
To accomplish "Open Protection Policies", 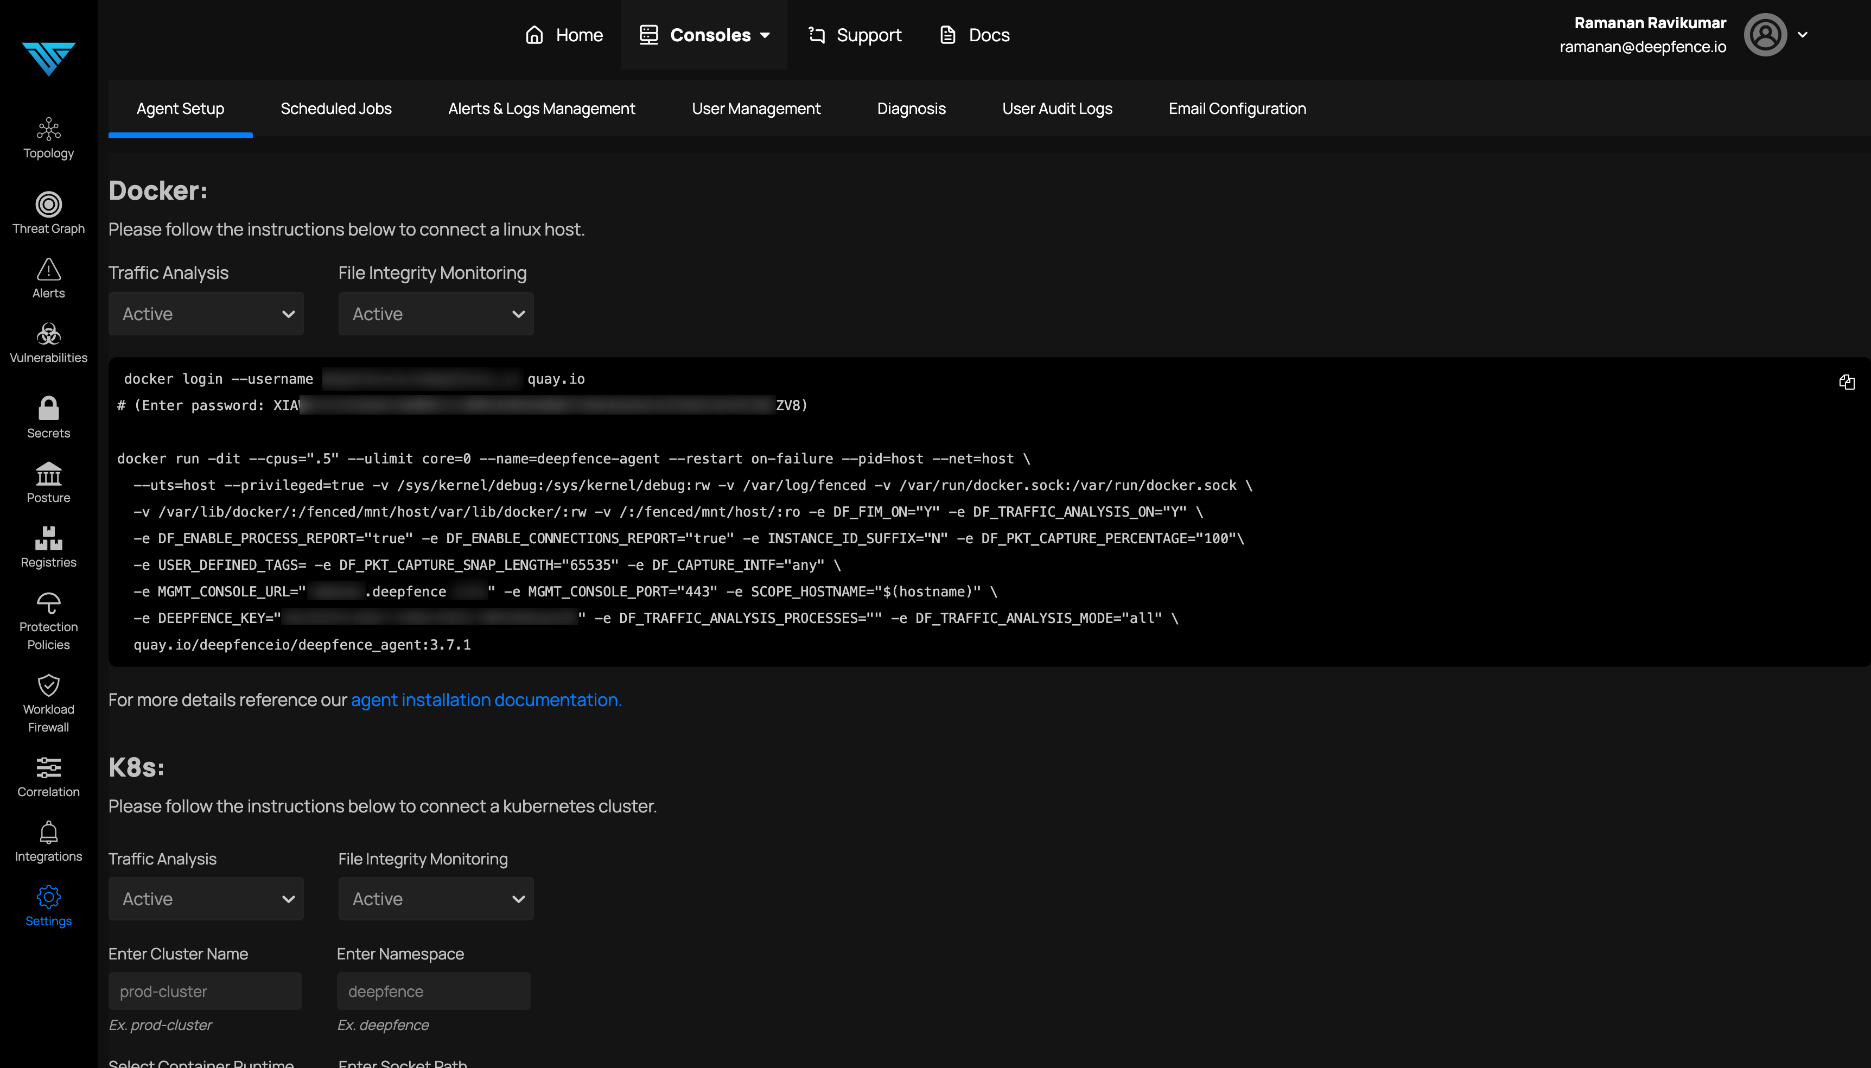I will coord(48,622).
